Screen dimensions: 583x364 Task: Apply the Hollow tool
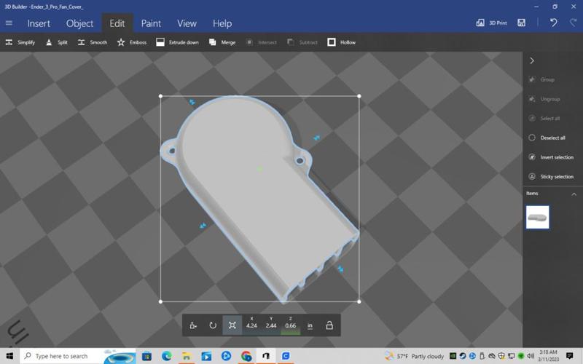pos(341,42)
